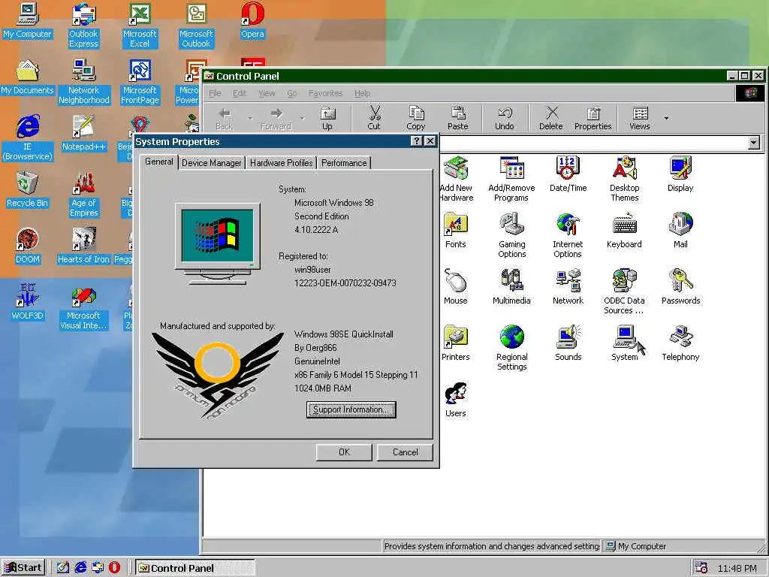
Task: Select the Keyboard icon
Action: [x=624, y=231]
